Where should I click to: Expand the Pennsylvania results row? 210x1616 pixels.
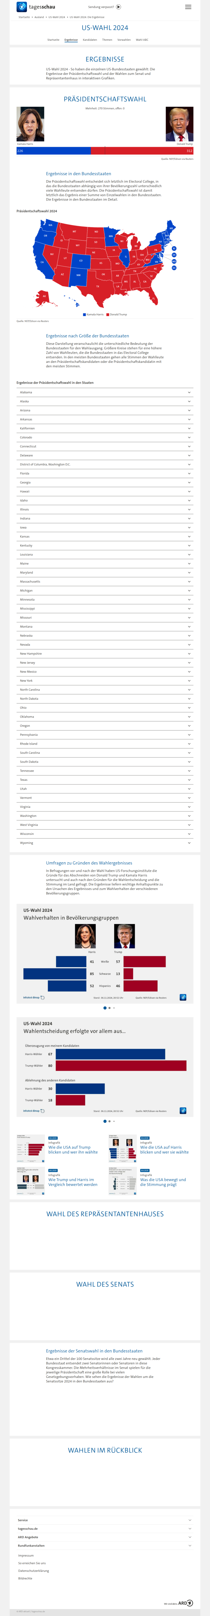coord(104,735)
